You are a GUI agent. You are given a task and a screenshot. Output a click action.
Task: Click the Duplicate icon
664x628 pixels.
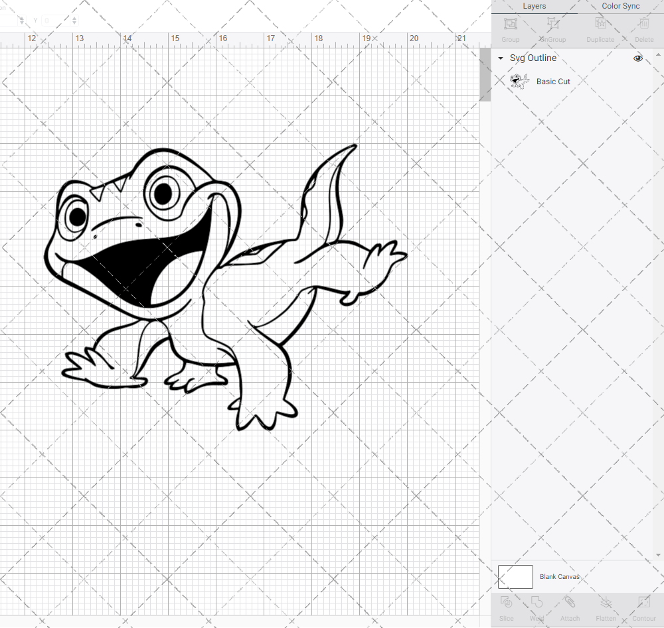click(x=600, y=24)
